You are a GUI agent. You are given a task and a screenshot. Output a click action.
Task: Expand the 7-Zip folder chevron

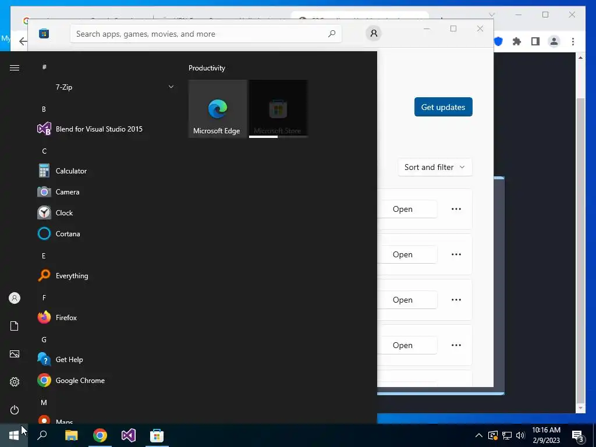tap(171, 87)
